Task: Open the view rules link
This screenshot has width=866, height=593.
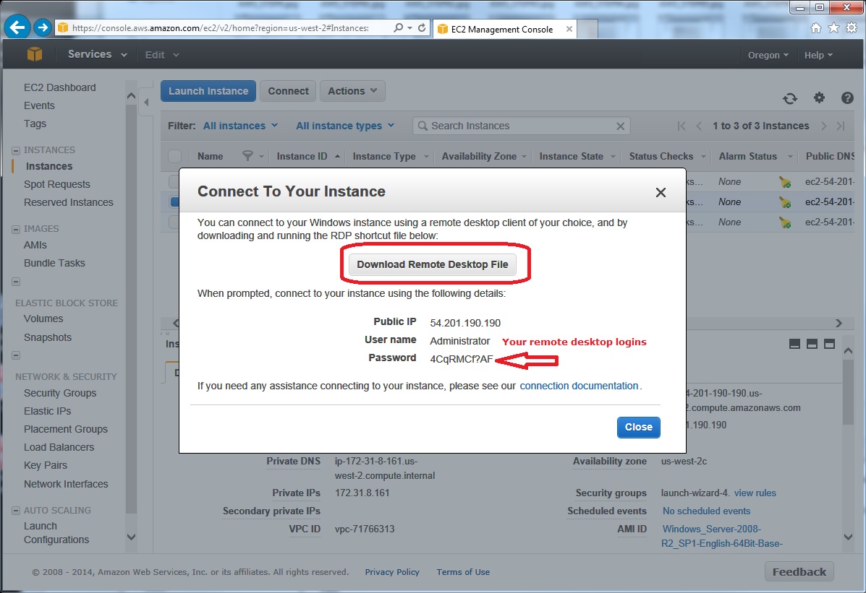Action: tap(755, 493)
